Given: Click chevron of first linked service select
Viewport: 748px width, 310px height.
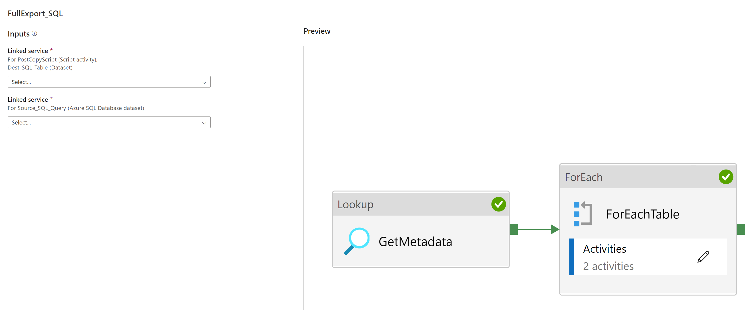Looking at the screenshot, I should click(x=204, y=82).
